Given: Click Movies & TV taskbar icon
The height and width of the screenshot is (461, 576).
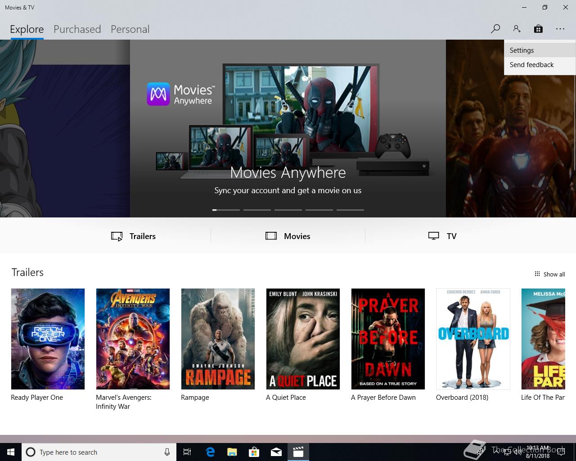Looking at the screenshot, I should click(298, 452).
